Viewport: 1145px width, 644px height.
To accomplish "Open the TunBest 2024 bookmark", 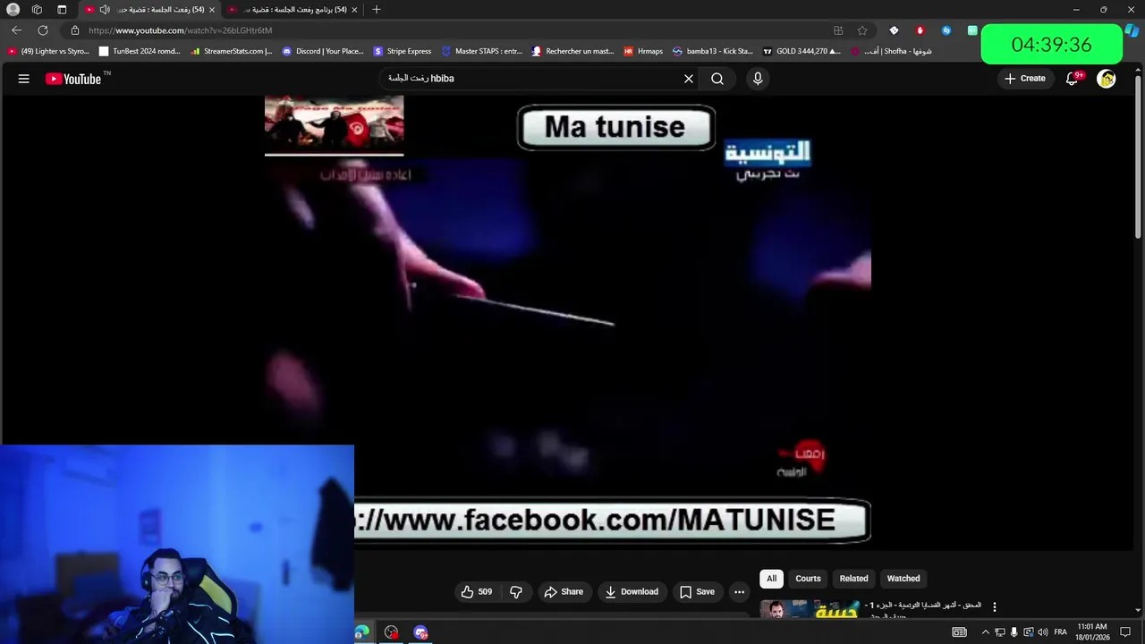I will 140,51.
